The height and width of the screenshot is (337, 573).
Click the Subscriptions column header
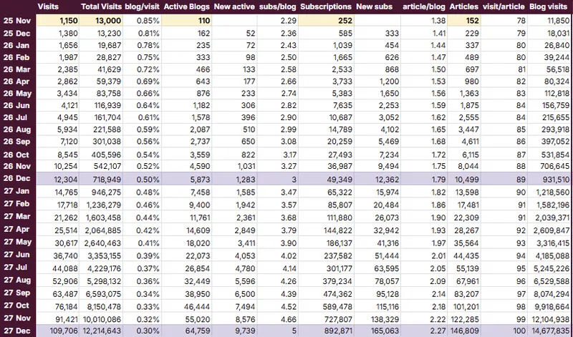point(326,6)
